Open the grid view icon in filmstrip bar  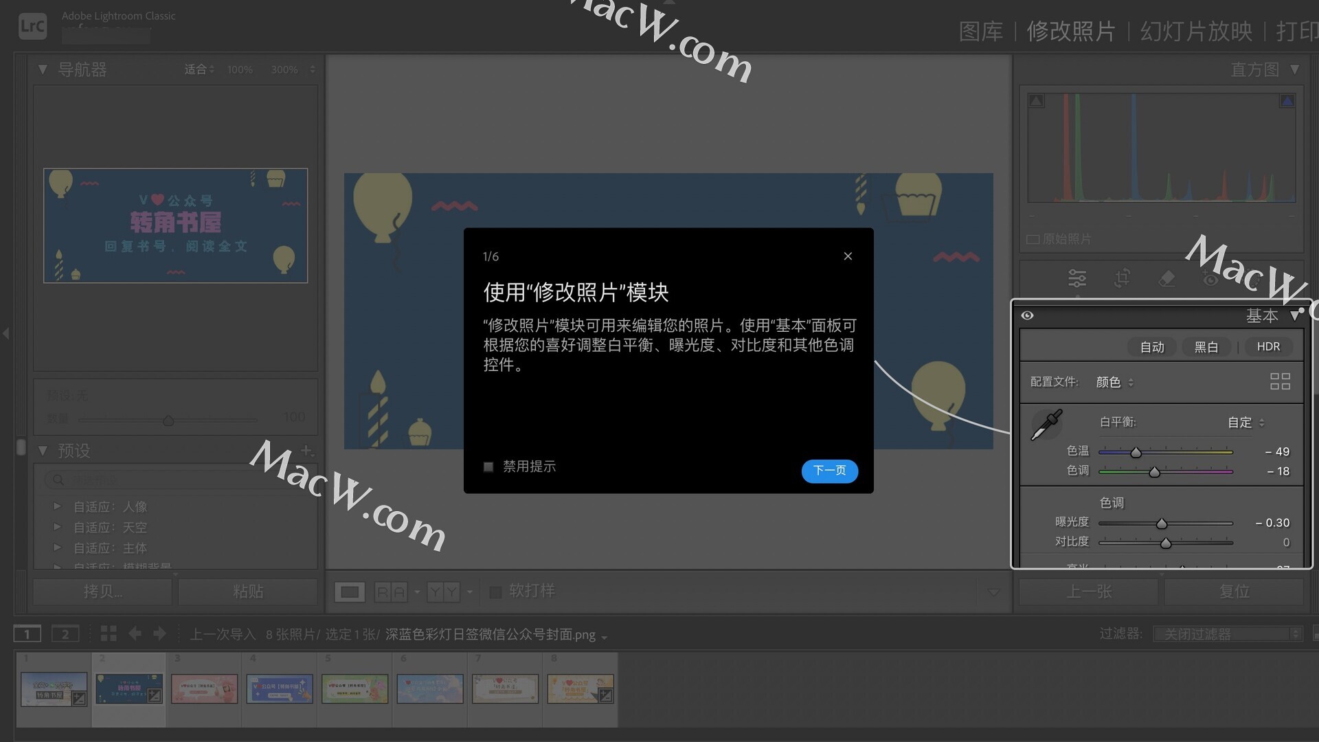pos(109,633)
